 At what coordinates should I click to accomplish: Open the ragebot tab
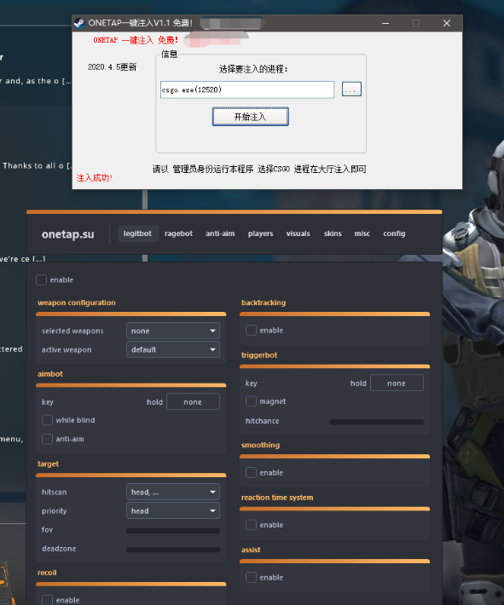pos(178,233)
